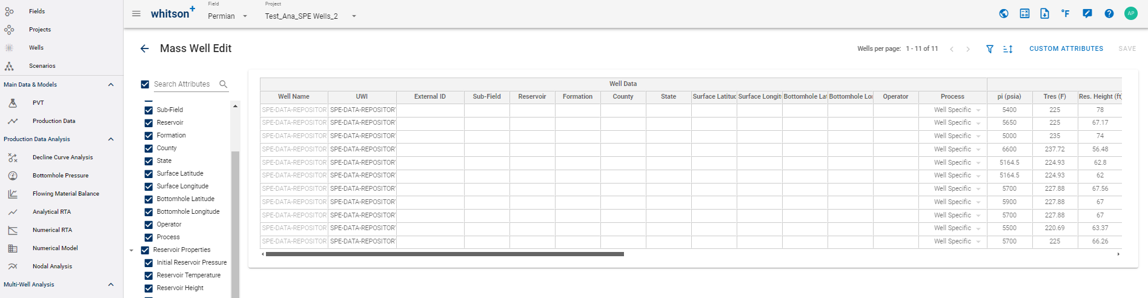Click the CUSTOM ATTRIBUTES button
Viewport: 1148px width, 298px height.
tap(1066, 48)
